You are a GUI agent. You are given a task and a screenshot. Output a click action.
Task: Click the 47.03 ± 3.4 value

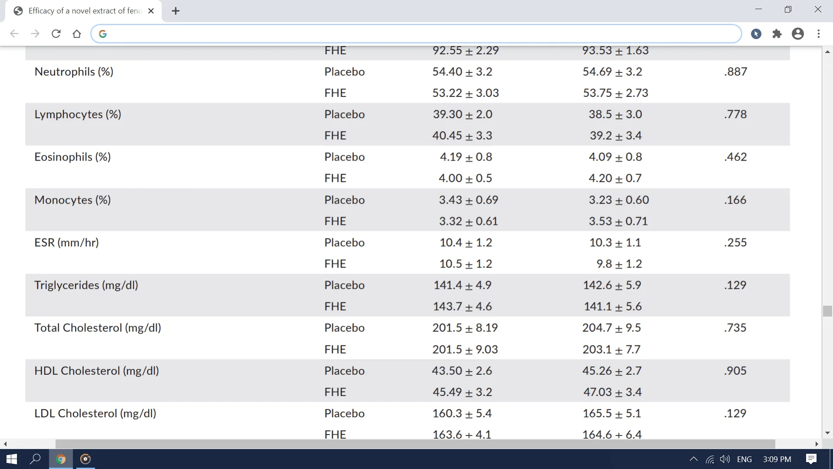[612, 392]
